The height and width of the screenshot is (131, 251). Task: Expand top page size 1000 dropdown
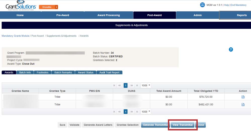[149, 85]
